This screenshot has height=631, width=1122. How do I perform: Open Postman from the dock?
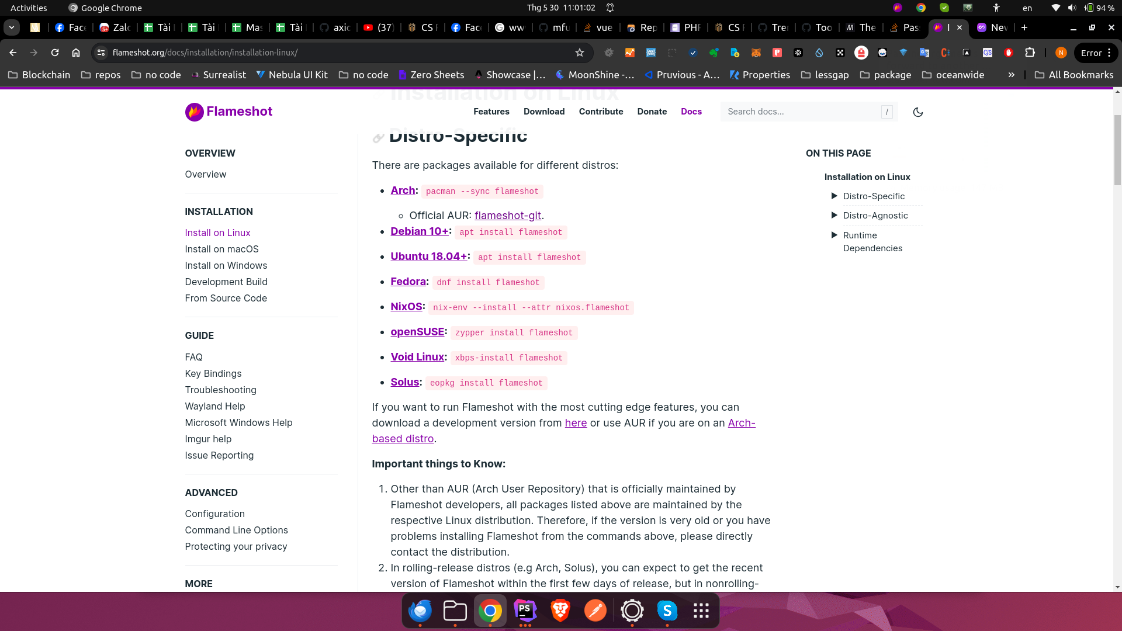(x=595, y=611)
